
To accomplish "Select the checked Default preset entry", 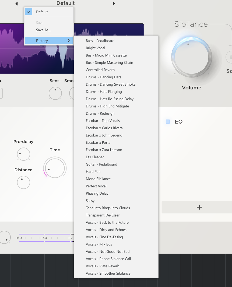I will (x=42, y=12).
